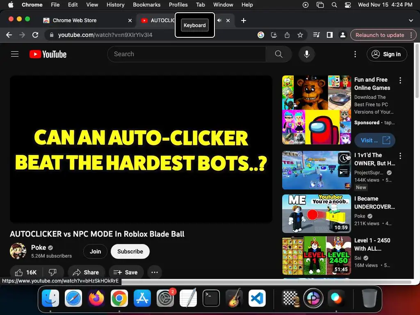The image size is (420, 315).
Task: Click the YouTube search field
Action: [187, 54]
